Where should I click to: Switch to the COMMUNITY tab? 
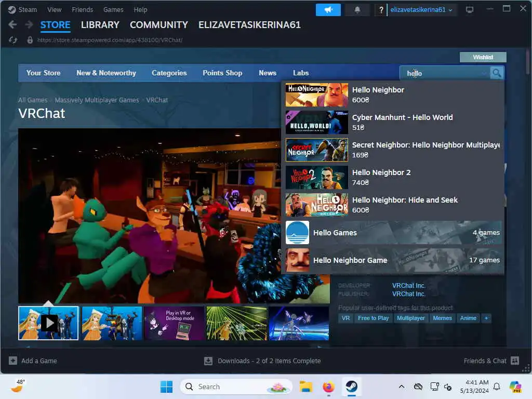point(159,25)
